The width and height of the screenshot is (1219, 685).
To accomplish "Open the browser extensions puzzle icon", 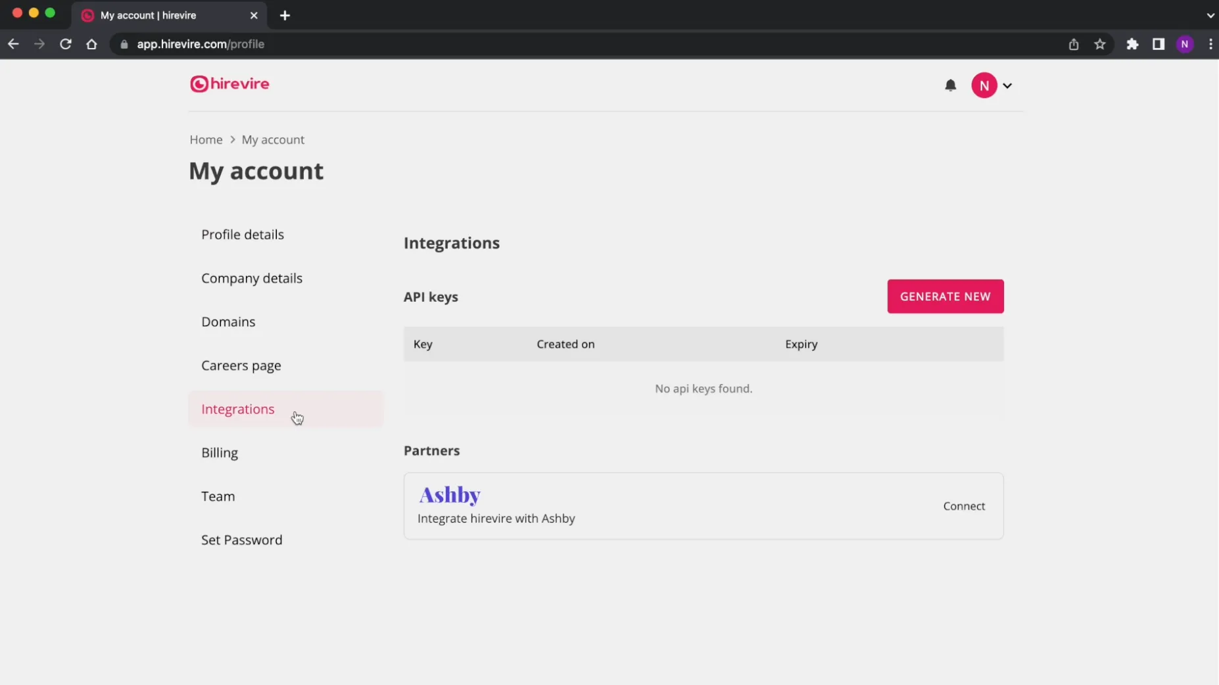I will pos(1132,44).
